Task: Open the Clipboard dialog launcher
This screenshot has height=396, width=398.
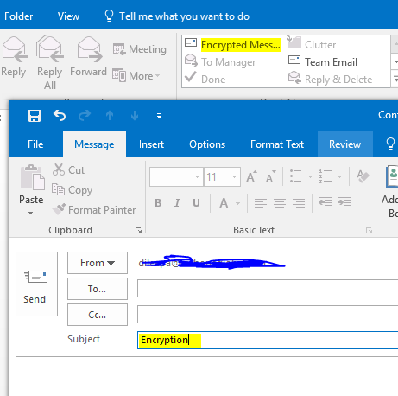Action: tap(139, 230)
